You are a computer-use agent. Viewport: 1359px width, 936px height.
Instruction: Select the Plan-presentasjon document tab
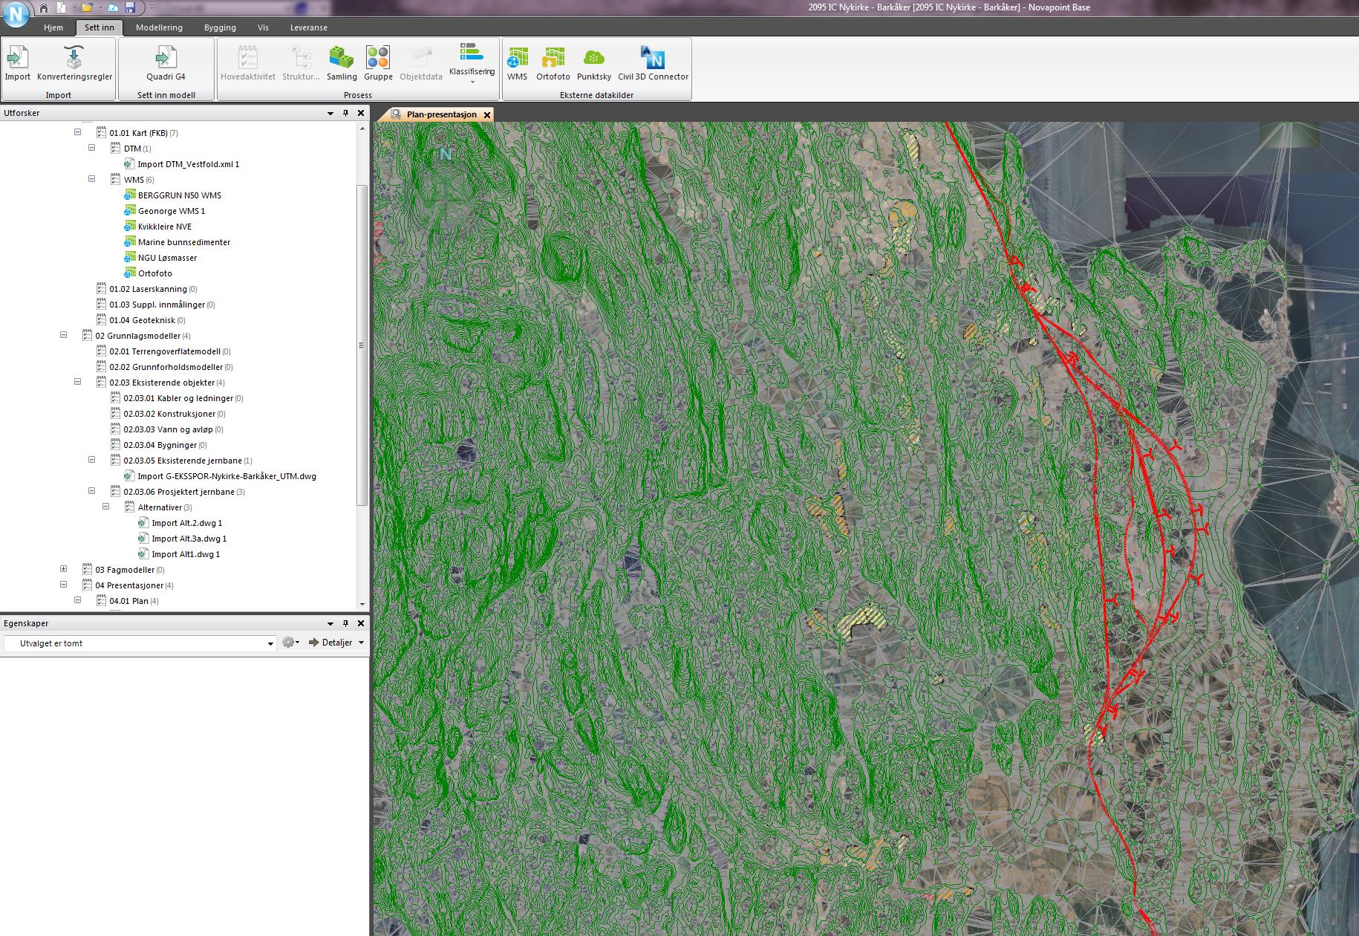click(434, 114)
